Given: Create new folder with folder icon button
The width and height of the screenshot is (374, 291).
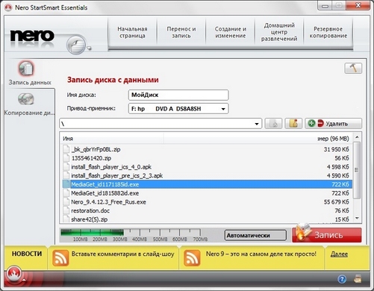Looking at the screenshot, I should [293, 123].
